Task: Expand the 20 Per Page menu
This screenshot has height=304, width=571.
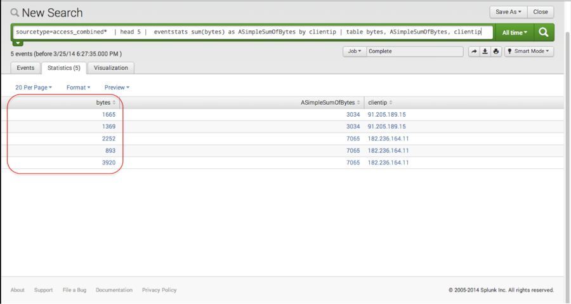Action: (x=34, y=88)
